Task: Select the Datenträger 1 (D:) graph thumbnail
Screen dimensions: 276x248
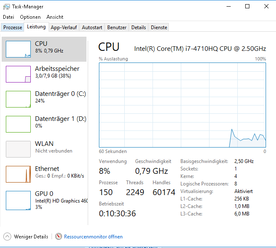Action: click(x=18, y=124)
